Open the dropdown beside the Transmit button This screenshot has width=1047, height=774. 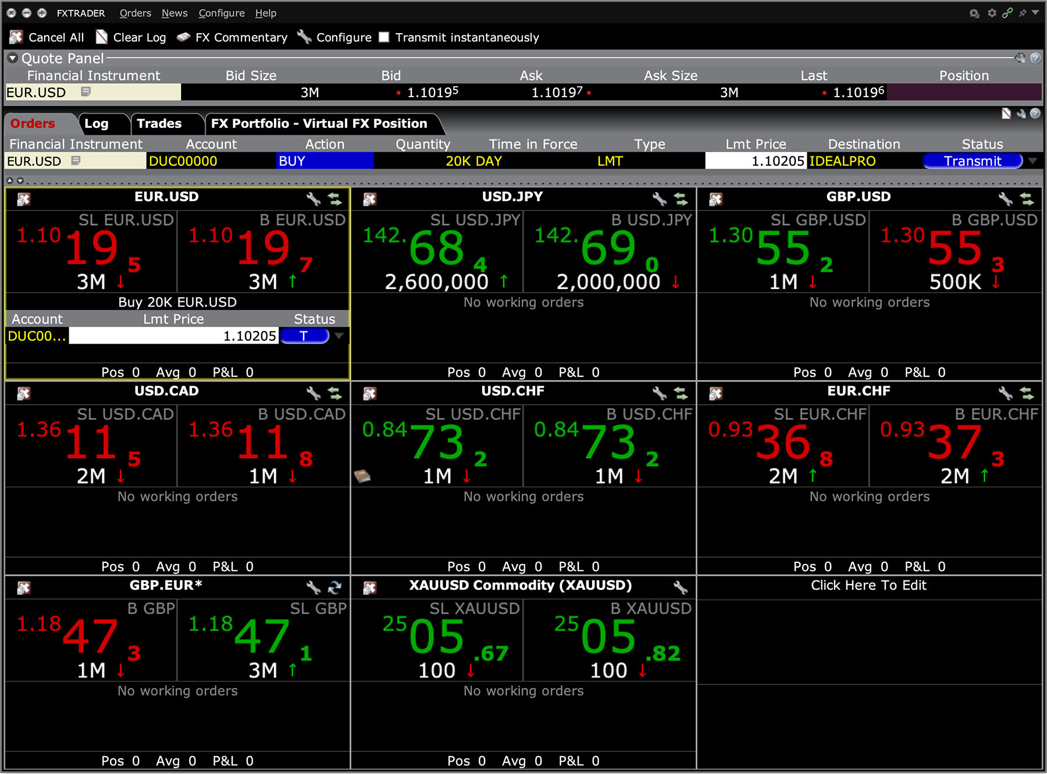click(1032, 161)
